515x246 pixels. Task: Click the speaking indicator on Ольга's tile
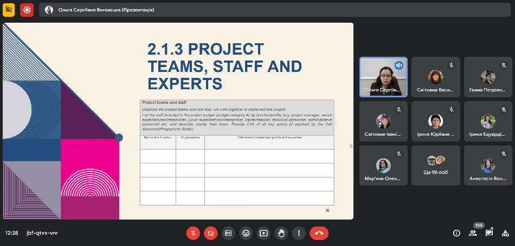[x=399, y=65]
